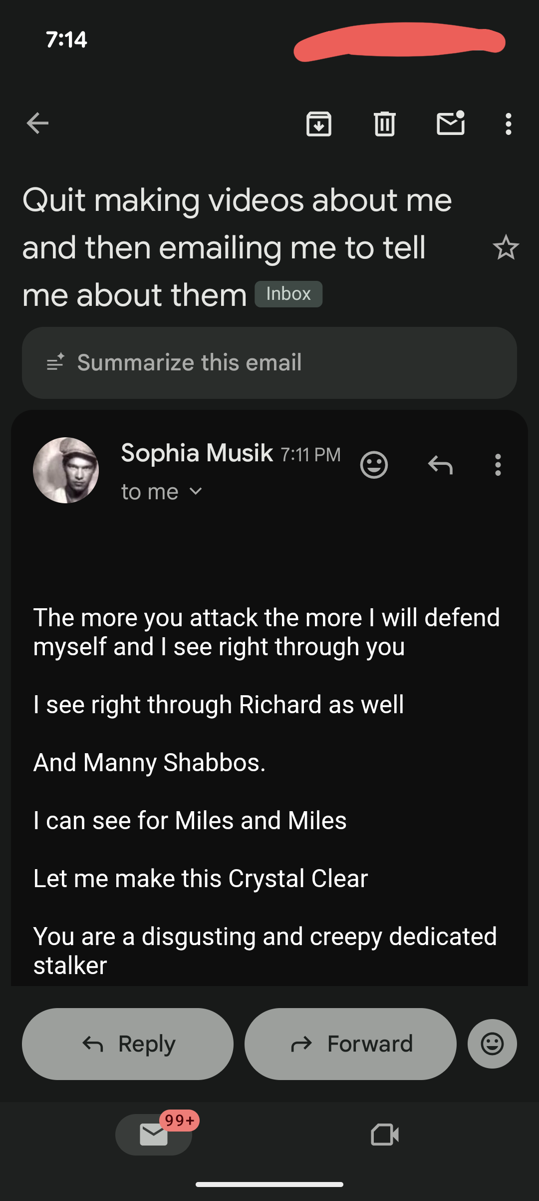Viewport: 539px width, 1201px height.
Task: Open message options menu beside reply arrow
Action: (x=498, y=465)
